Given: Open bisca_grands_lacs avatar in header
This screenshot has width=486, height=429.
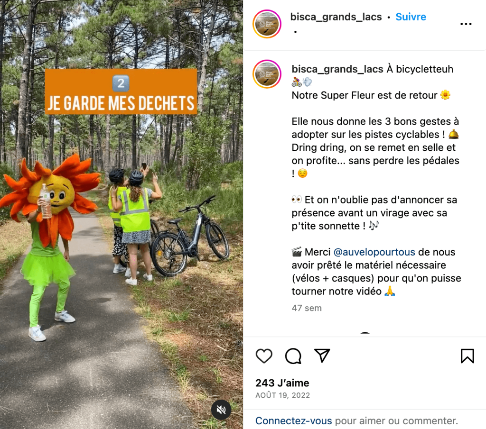Looking at the screenshot, I should (267, 24).
